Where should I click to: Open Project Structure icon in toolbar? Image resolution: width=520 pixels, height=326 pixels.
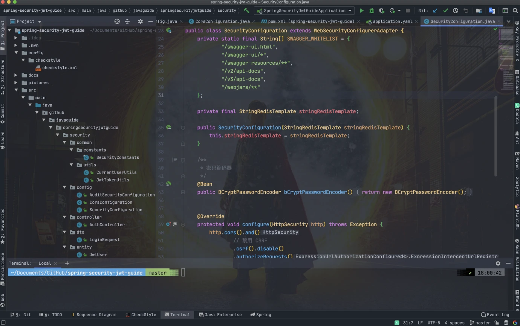pyautogui.click(x=479, y=11)
